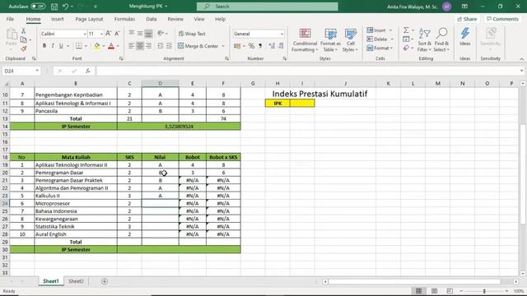This screenshot has height=296, width=527.
Task: Click the Undo arrow icon
Action: pyautogui.click(x=66, y=7)
